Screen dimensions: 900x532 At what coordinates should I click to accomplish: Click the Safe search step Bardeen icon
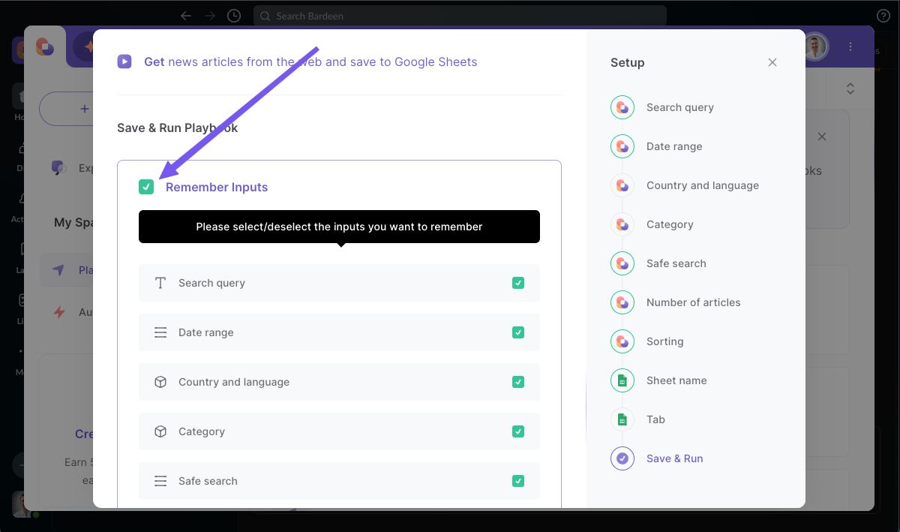(622, 263)
